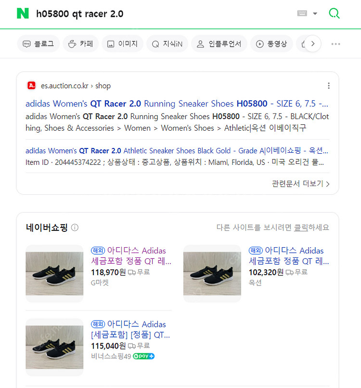The height and width of the screenshot is (388, 361).
Task: Click the 네이버쇼핑 heading
Action: click(x=47, y=227)
